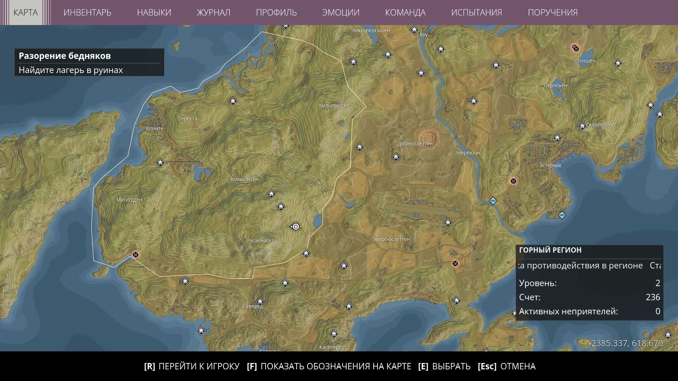678x381 pixels.
Task: Open the ИНВЕНТАРЬ tab
Action: [x=87, y=12]
